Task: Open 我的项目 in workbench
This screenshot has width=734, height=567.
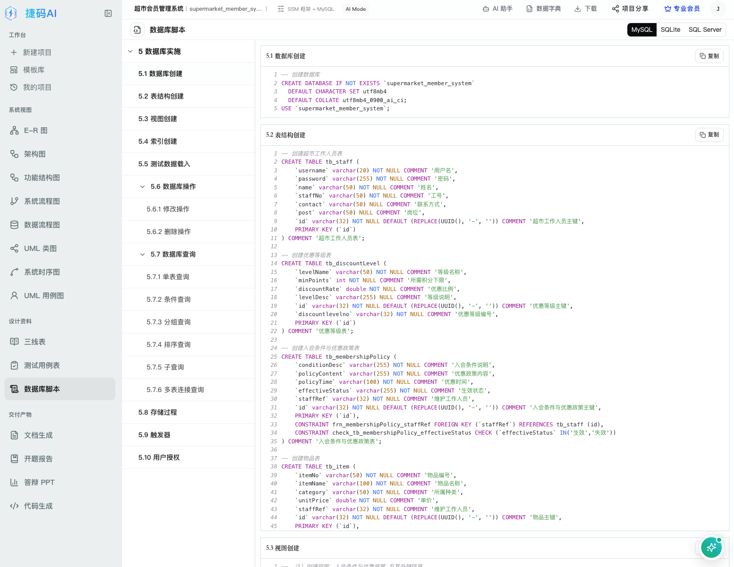Action: click(60, 87)
